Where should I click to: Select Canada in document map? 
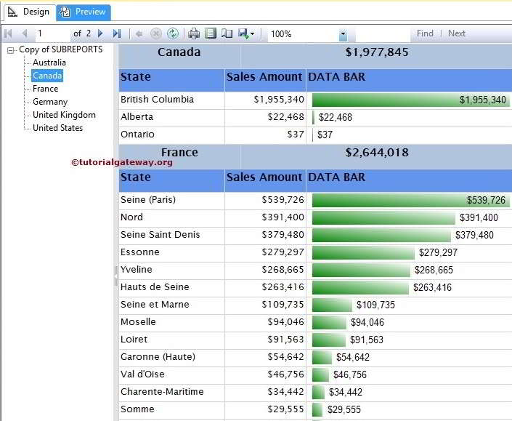47,76
